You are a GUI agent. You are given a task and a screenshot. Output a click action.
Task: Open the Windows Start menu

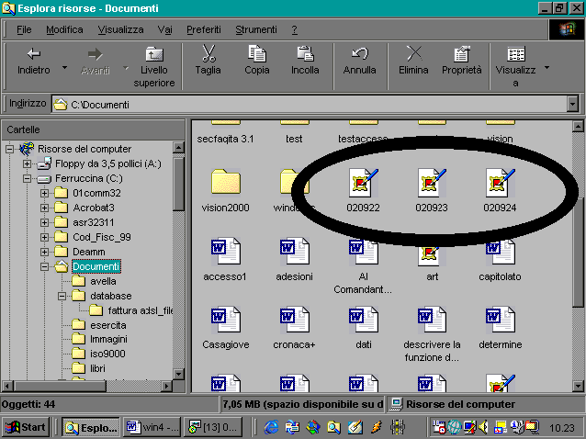pyautogui.click(x=26, y=427)
